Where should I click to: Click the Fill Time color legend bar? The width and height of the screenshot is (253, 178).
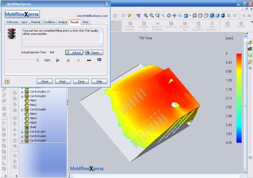click(239, 98)
